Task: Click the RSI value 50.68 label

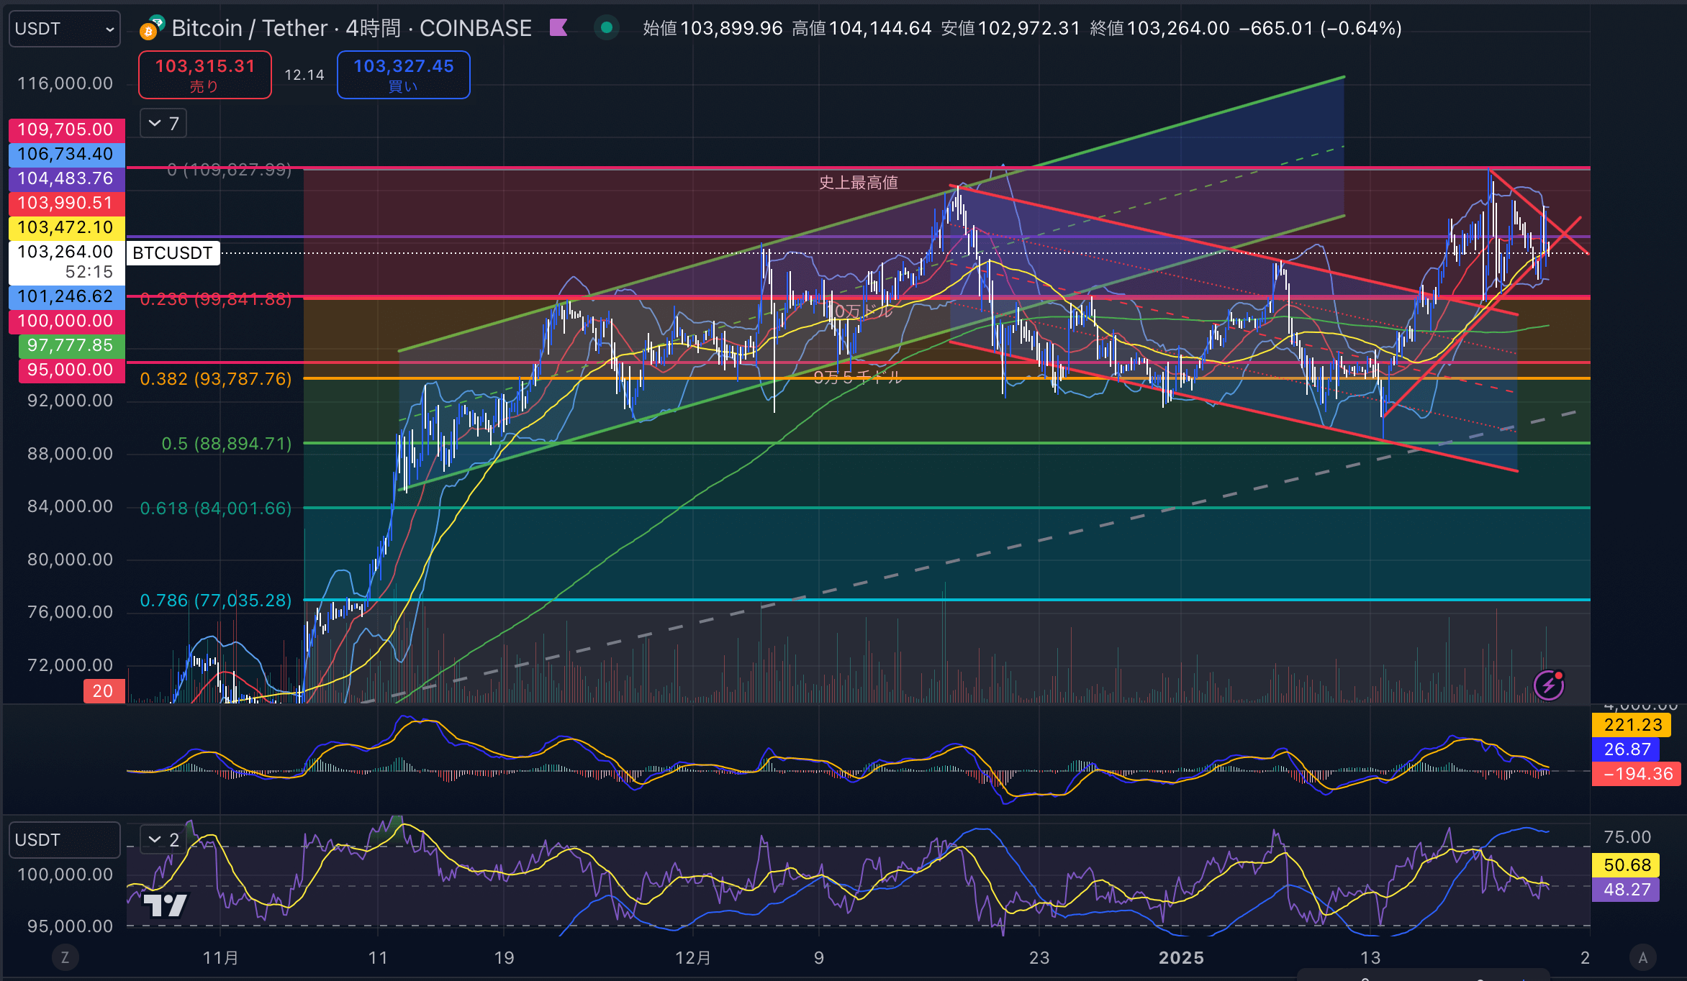Action: click(x=1627, y=865)
